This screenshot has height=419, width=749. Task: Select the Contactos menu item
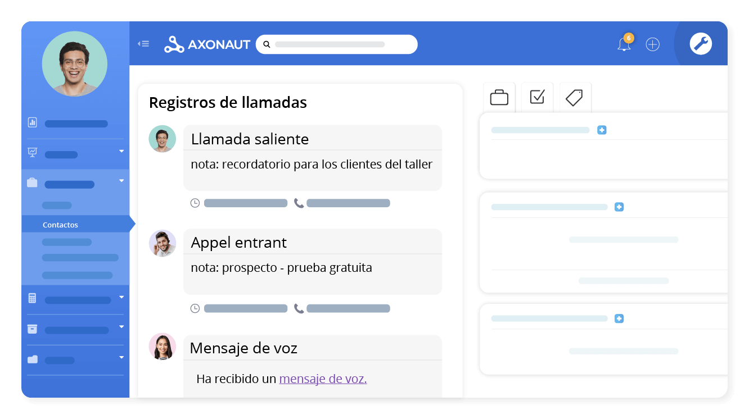pyautogui.click(x=60, y=224)
